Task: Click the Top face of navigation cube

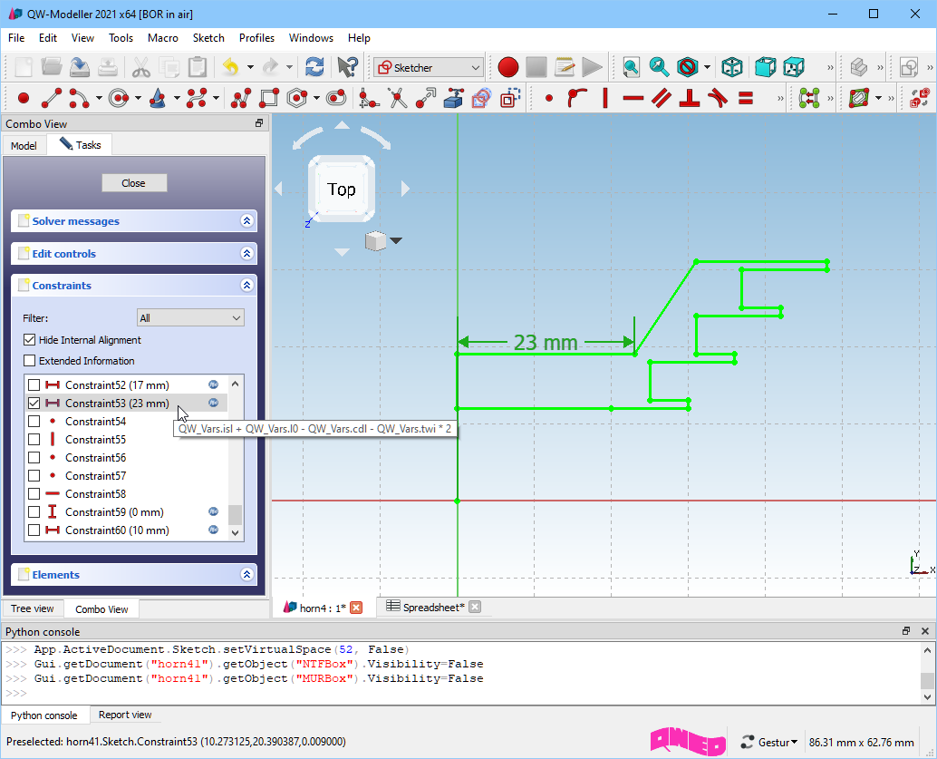Action: 342,189
